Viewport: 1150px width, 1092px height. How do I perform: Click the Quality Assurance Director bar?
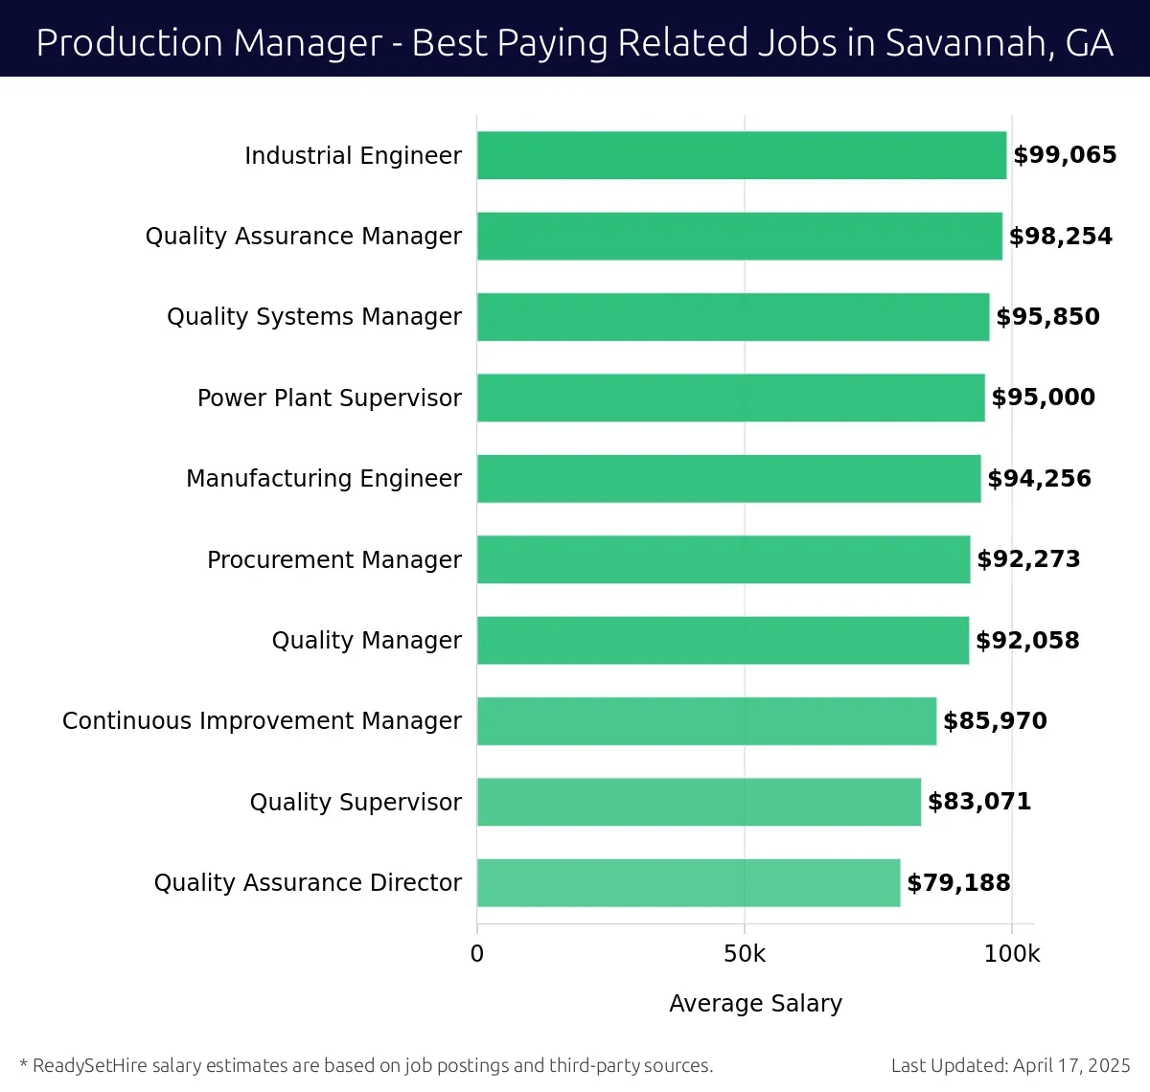(689, 883)
